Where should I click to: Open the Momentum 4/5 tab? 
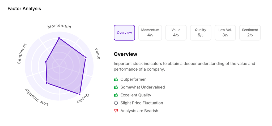click(150, 33)
